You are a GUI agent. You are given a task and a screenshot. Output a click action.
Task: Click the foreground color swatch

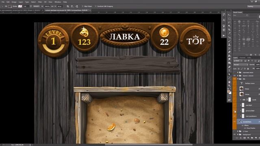228,91
